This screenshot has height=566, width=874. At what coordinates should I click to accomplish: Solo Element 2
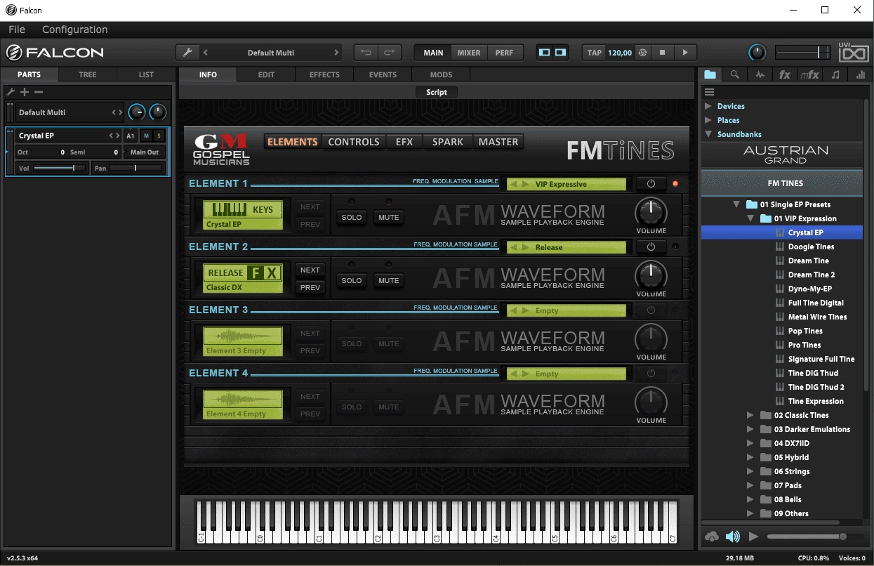tap(352, 280)
